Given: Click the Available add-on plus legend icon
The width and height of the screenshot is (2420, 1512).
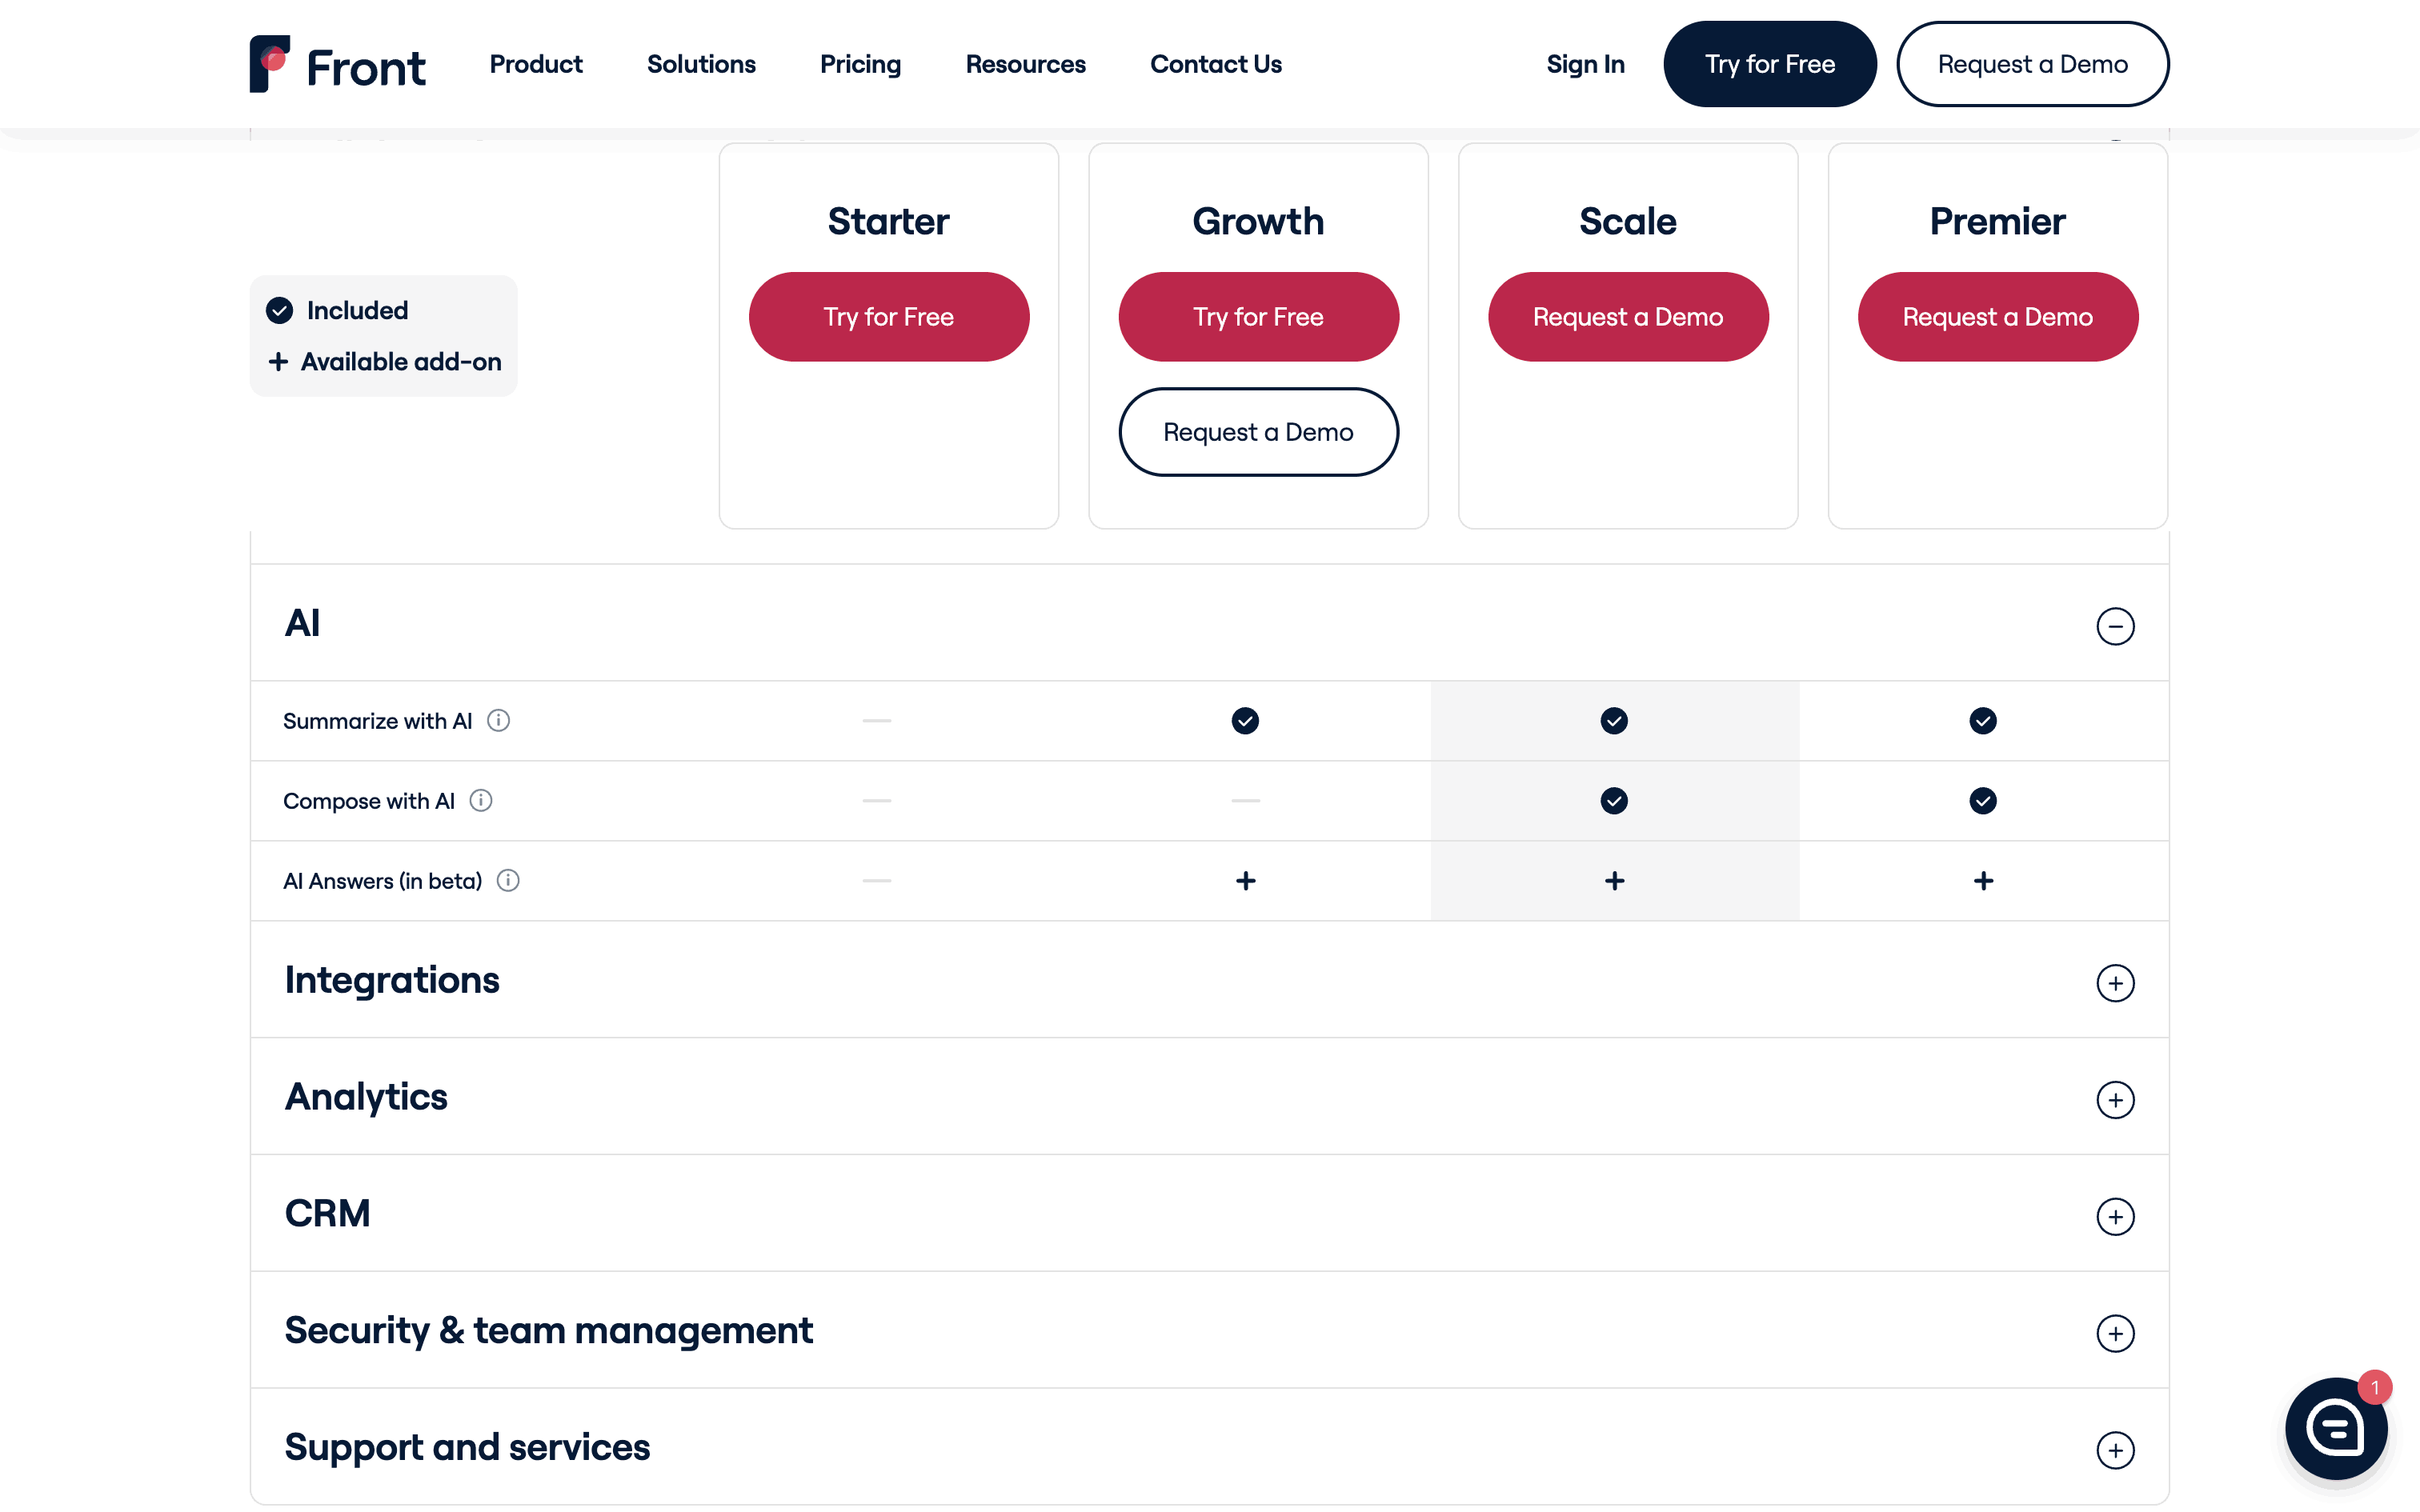Looking at the screenshot, I should click(279, 362).
